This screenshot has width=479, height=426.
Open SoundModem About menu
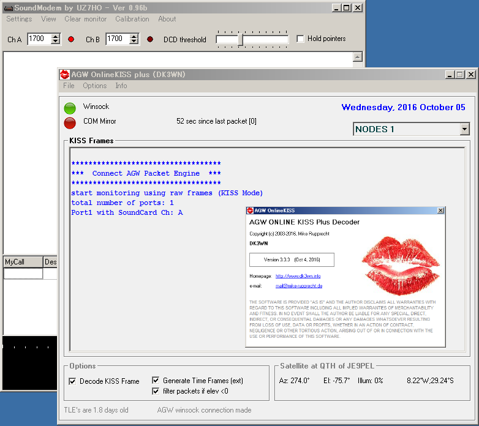tap(167, 19)
